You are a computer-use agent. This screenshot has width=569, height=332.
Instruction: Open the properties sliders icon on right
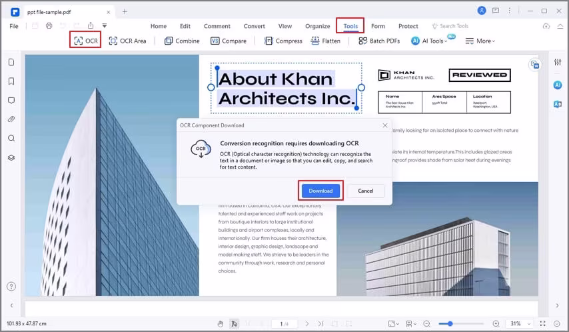pyautogui.click(x=558, y=62)
